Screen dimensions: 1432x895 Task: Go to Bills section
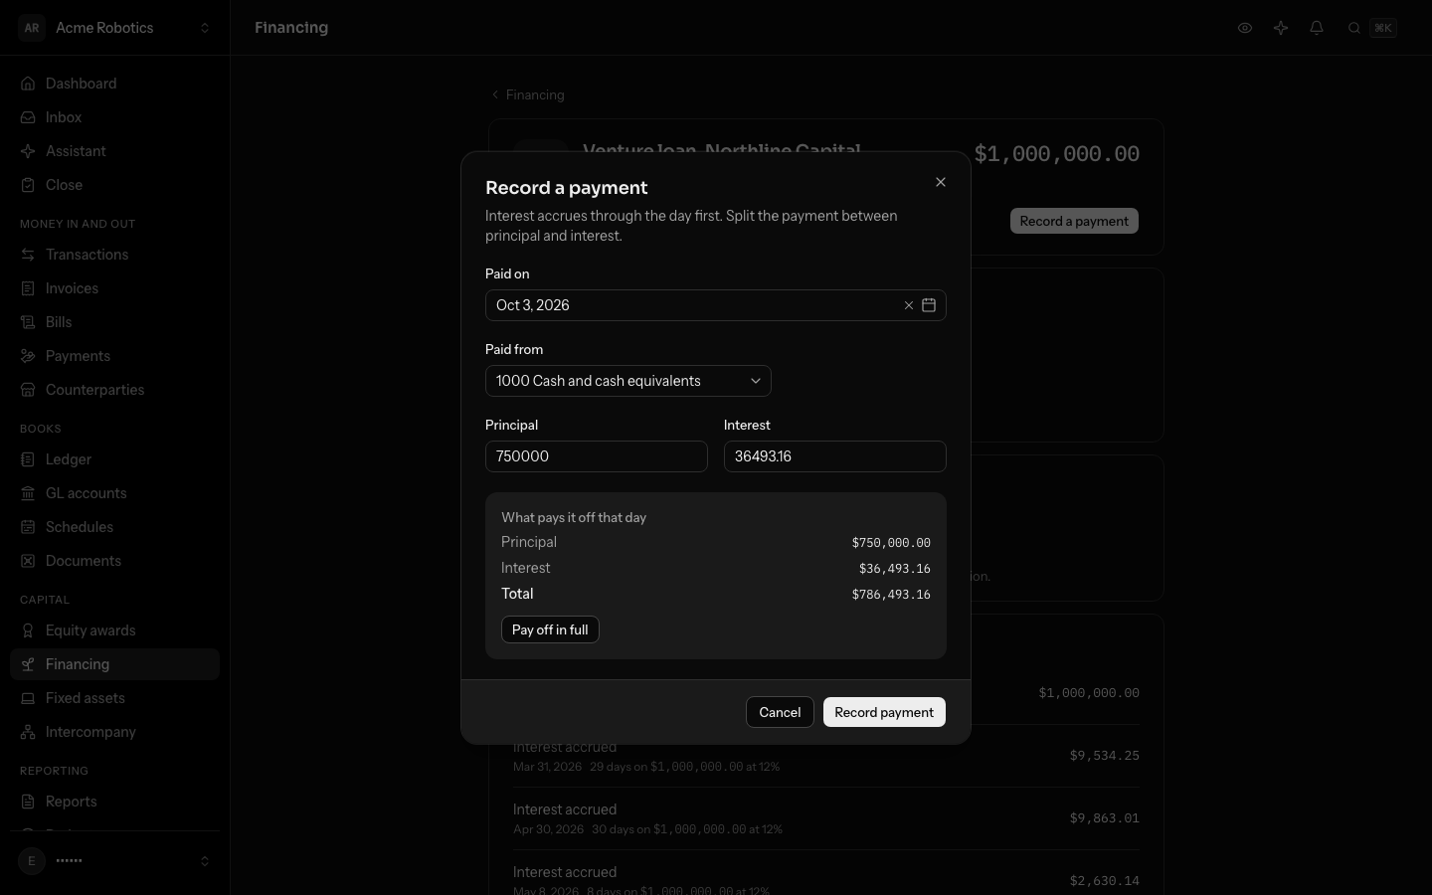[x=115, y=322]
